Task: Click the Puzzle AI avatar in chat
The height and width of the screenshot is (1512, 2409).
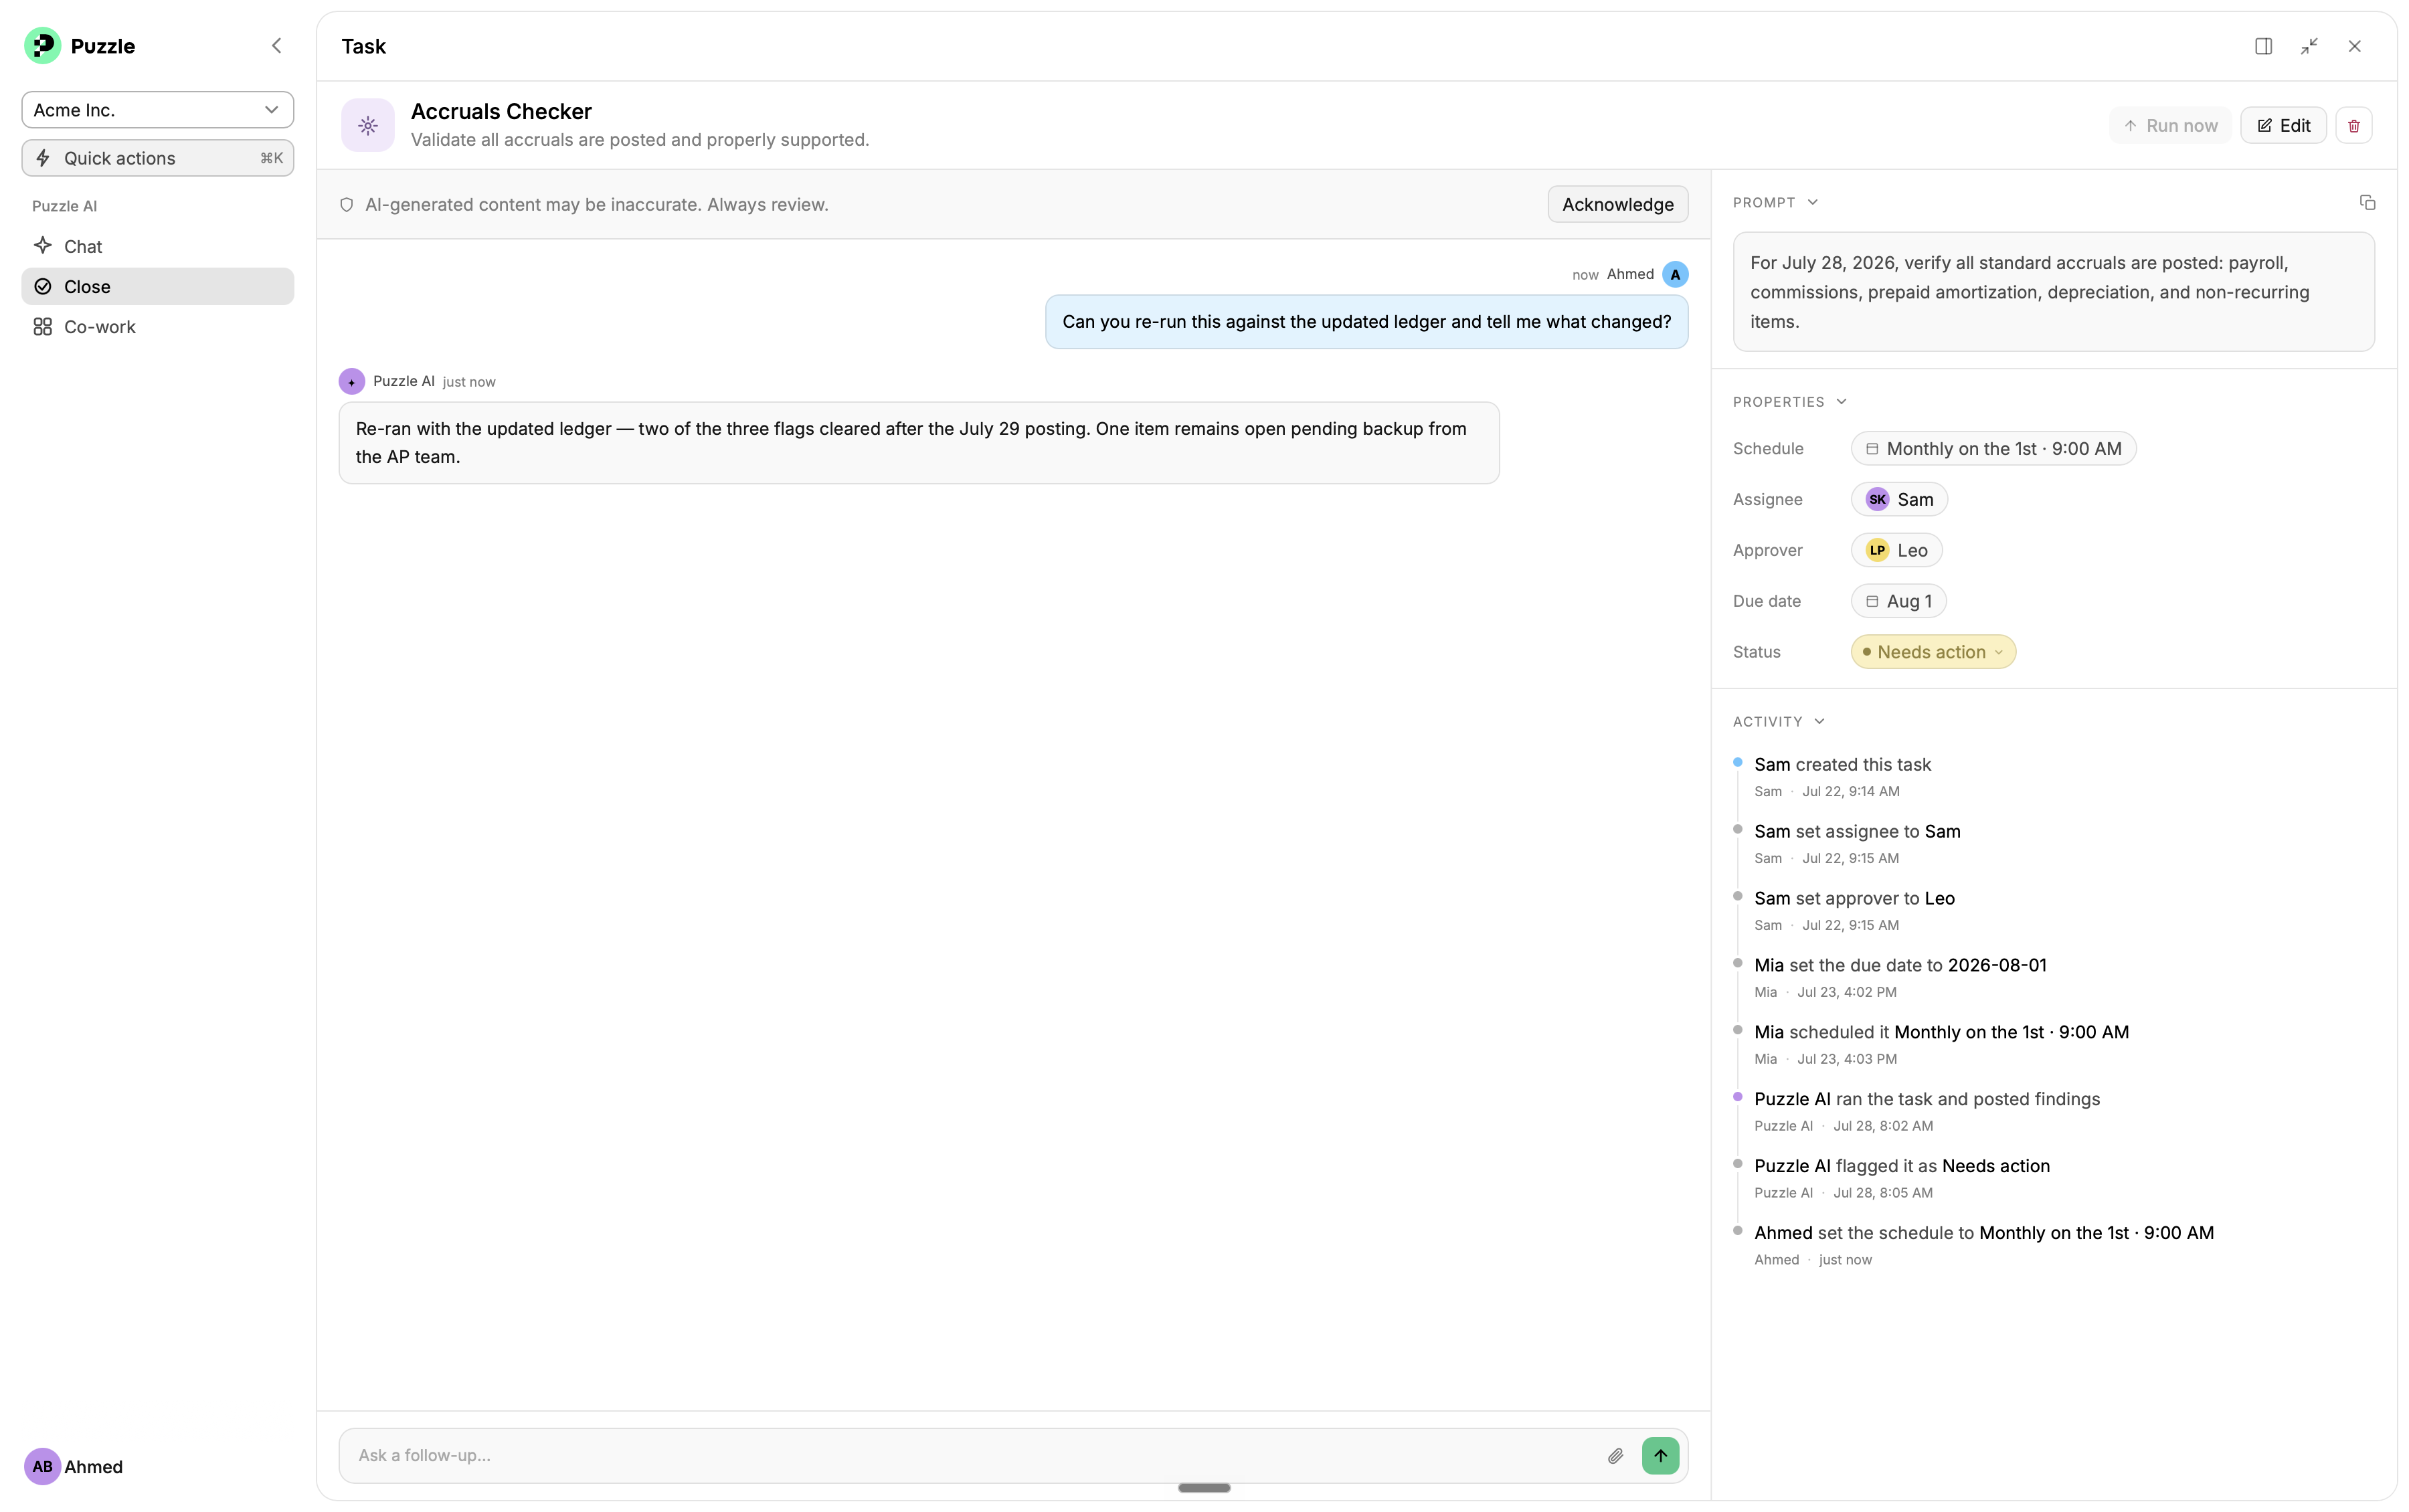Action: [352, 382]
